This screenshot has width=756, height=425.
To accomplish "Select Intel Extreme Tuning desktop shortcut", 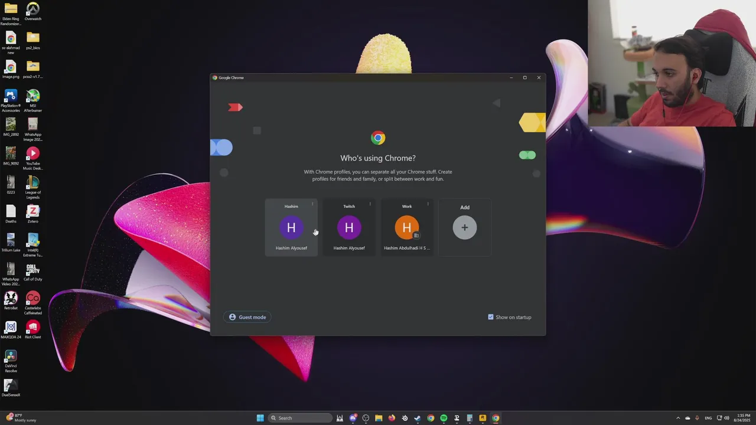I will point(33,246).
